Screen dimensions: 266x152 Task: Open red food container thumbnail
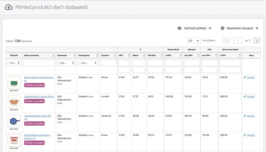tap(14, 140)
